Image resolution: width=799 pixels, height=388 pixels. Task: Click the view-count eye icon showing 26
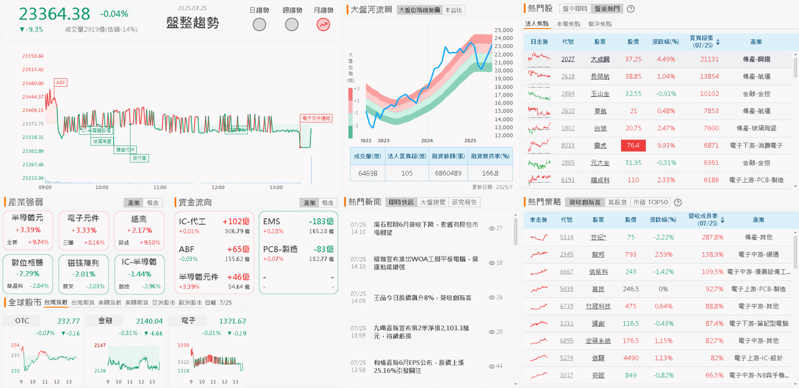[x=491, y=297]
